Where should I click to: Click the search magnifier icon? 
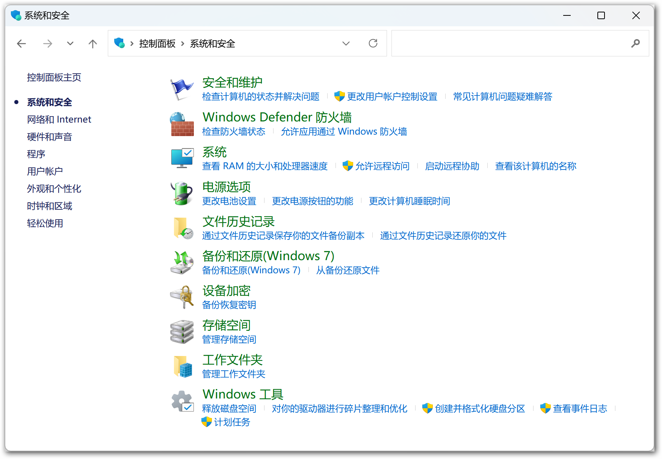click(x=635, y=43)
